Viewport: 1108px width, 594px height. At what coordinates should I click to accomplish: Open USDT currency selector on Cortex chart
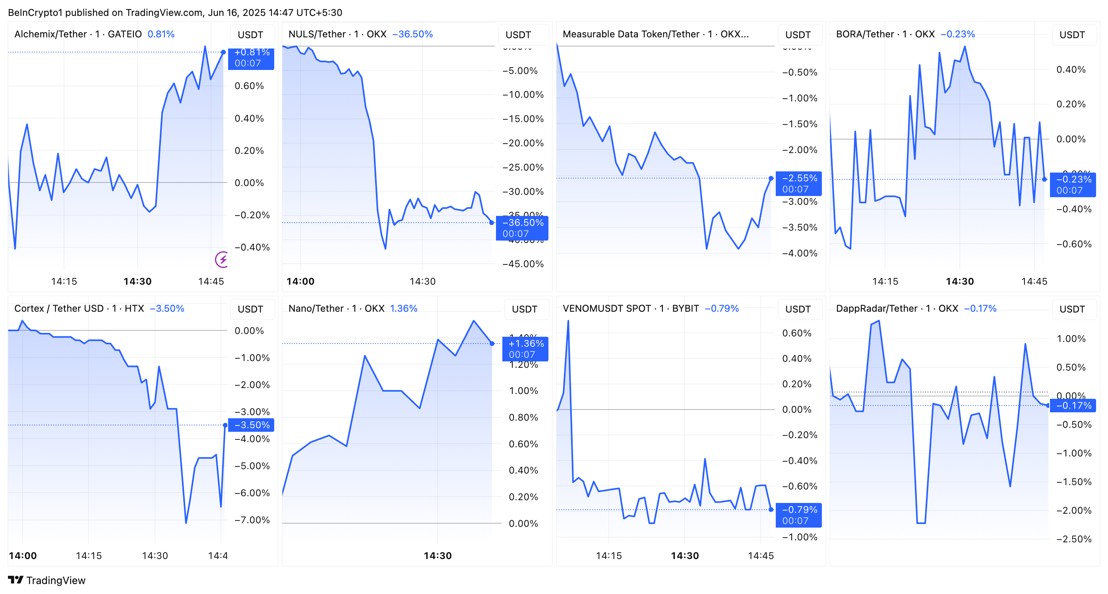point(250,309)
